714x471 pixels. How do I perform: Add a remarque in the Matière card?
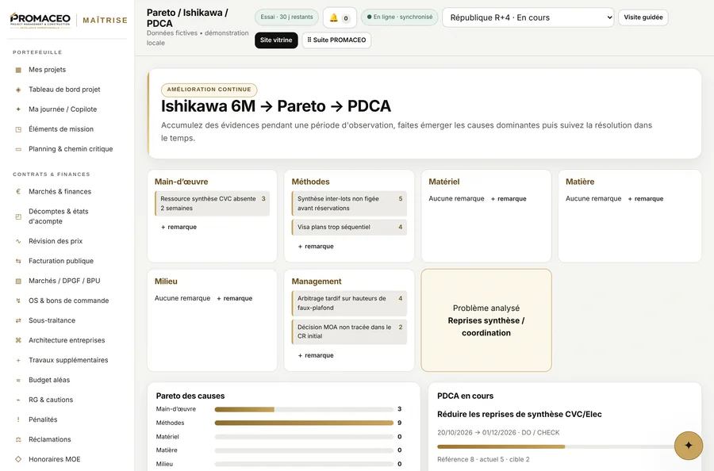(645, 199)
